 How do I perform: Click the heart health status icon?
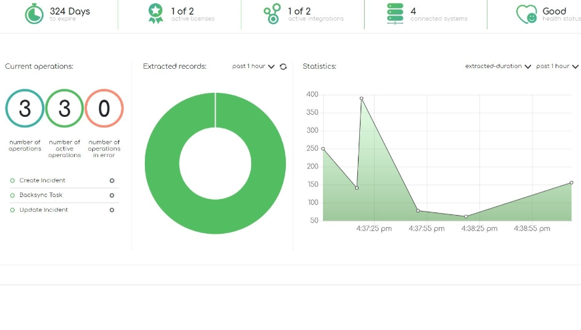coord(526,14)
